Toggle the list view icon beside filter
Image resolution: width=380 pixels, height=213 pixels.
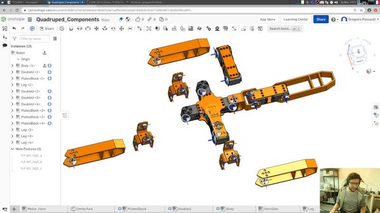(55, 38)
